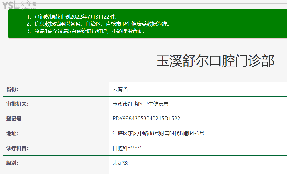Screen dimensions: 287x174
Task: Select address 红塔区东风中路88号财富时代B幢B4-6号
Action: click(158, 133)
